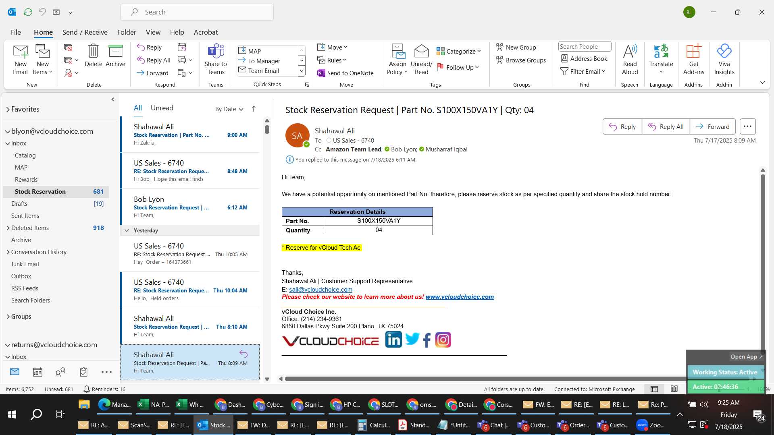Toggle Normal view in status bar
This screenshot has width=774, height=435.
pyautogui.click(x=654, y=389)
